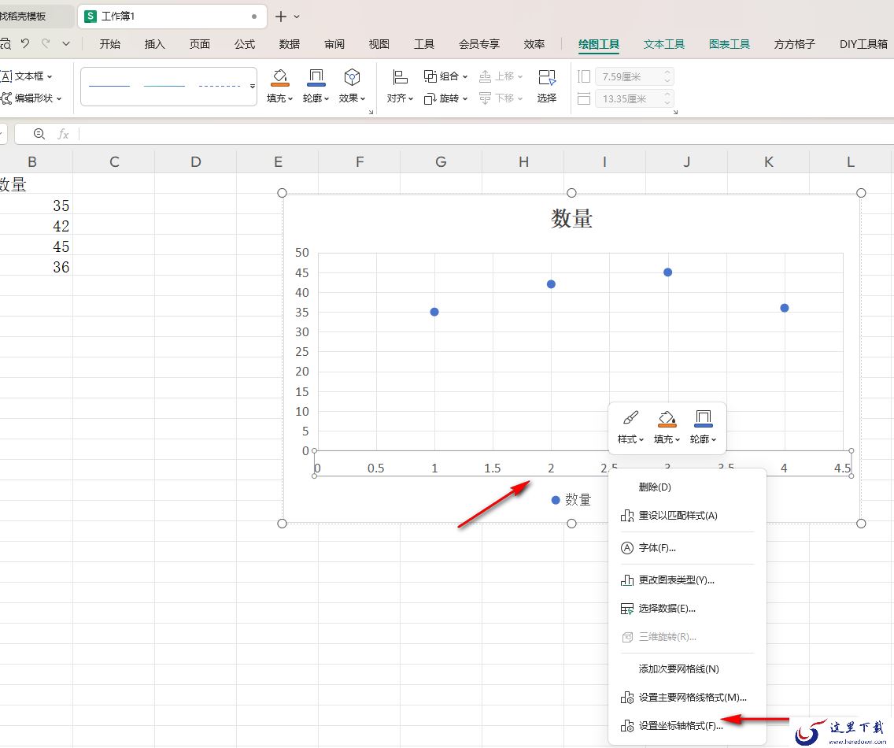This screenshot has width=894, height=748.
Task: Click the Fill bucket in floating toolbar
Action: point(667,419)
